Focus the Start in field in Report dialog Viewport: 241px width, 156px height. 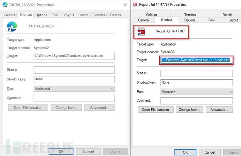[x=196, y=73]
